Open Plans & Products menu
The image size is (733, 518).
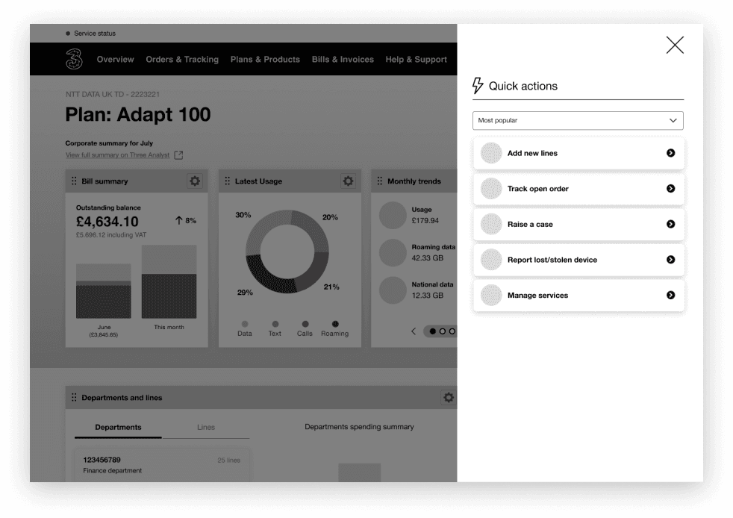point(265,60)
